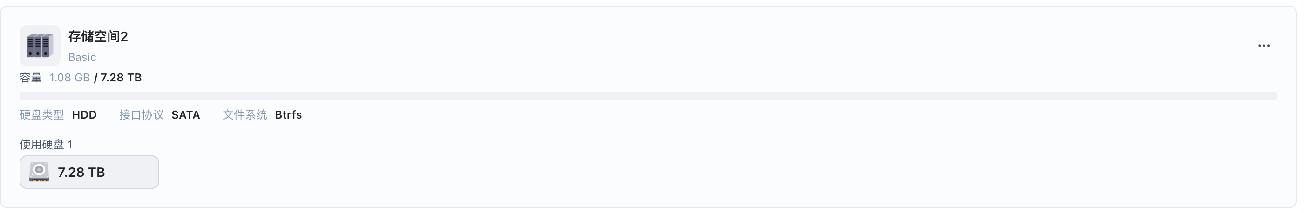Click the hard disk drive icon
Viewport: 1304px width, 213px height.
coord(39,172)
